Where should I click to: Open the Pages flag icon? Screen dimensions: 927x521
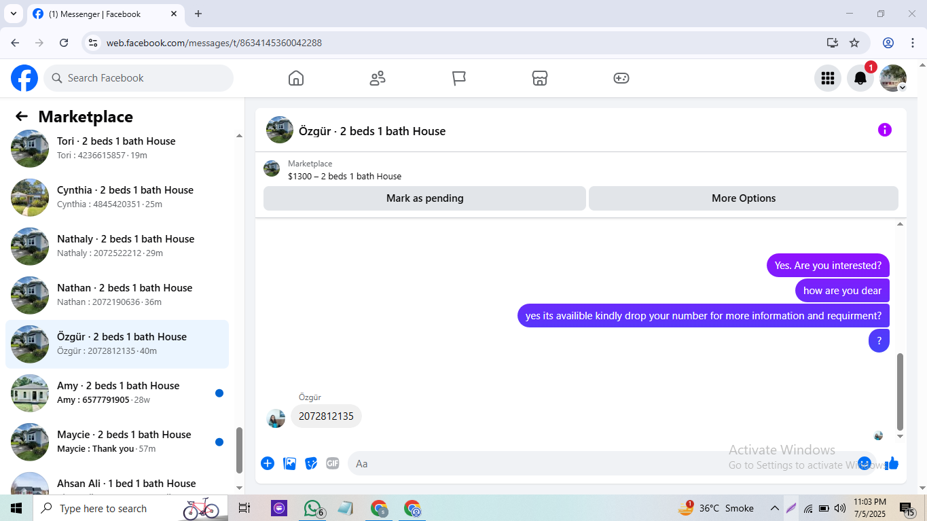(459, 78)
